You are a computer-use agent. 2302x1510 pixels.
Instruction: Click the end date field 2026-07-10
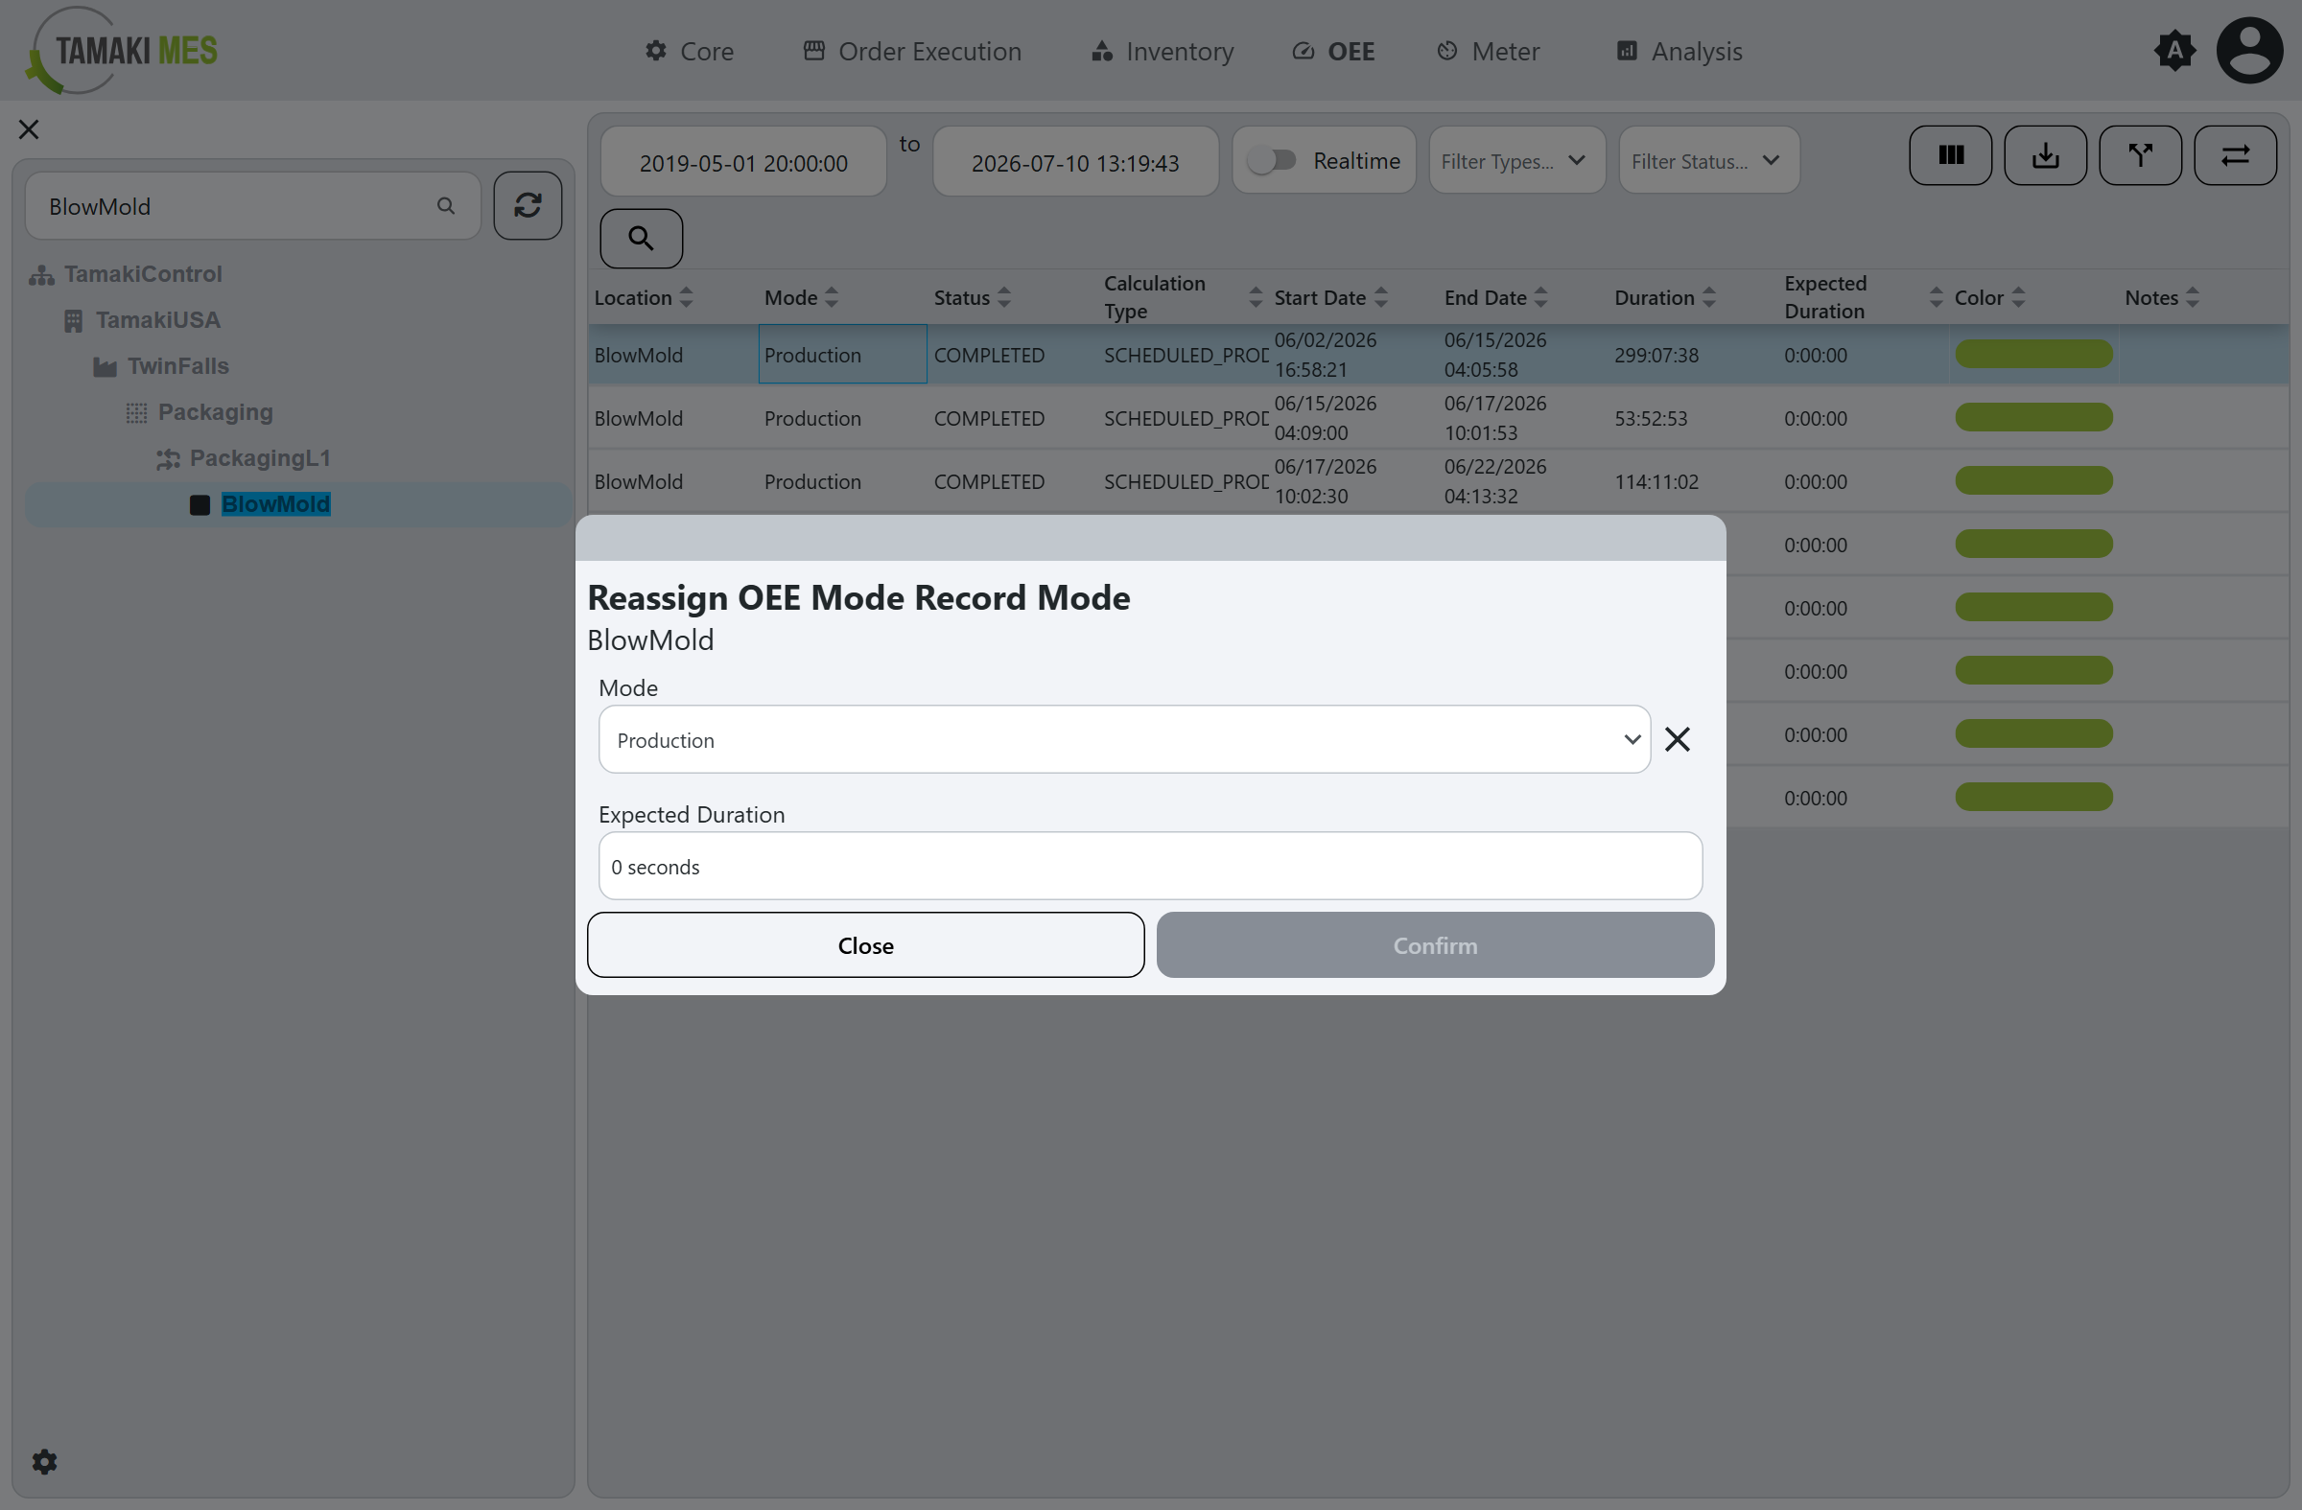pos(1074,162)
